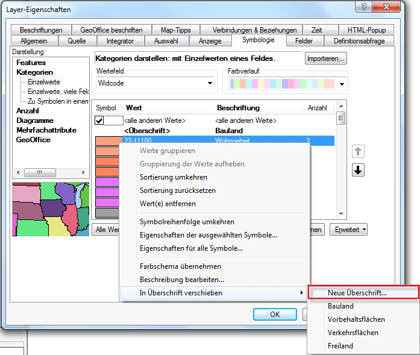Screen dimensions: 420x355
Task: Toggle the 'alle anderen Werte' checkbox
Action: click(99, 121)
